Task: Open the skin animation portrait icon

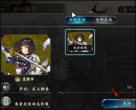Action: [6, 101]
